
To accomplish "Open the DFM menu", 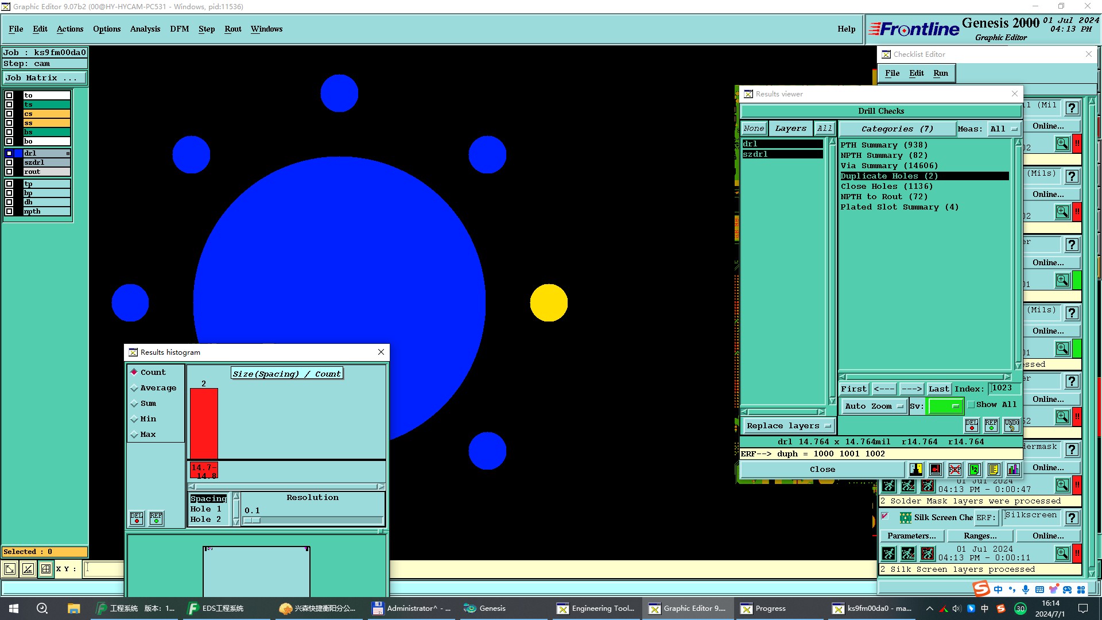I will pyautogui.click(x=179, y=29).
